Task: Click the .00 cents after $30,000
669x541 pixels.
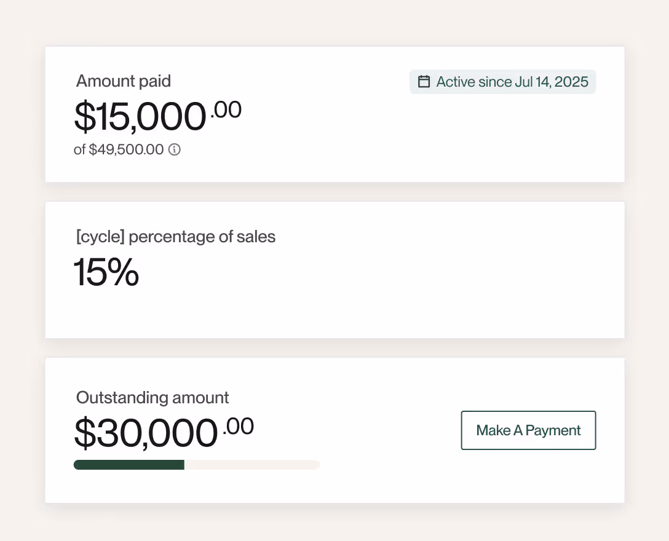Action: (238, 426)
